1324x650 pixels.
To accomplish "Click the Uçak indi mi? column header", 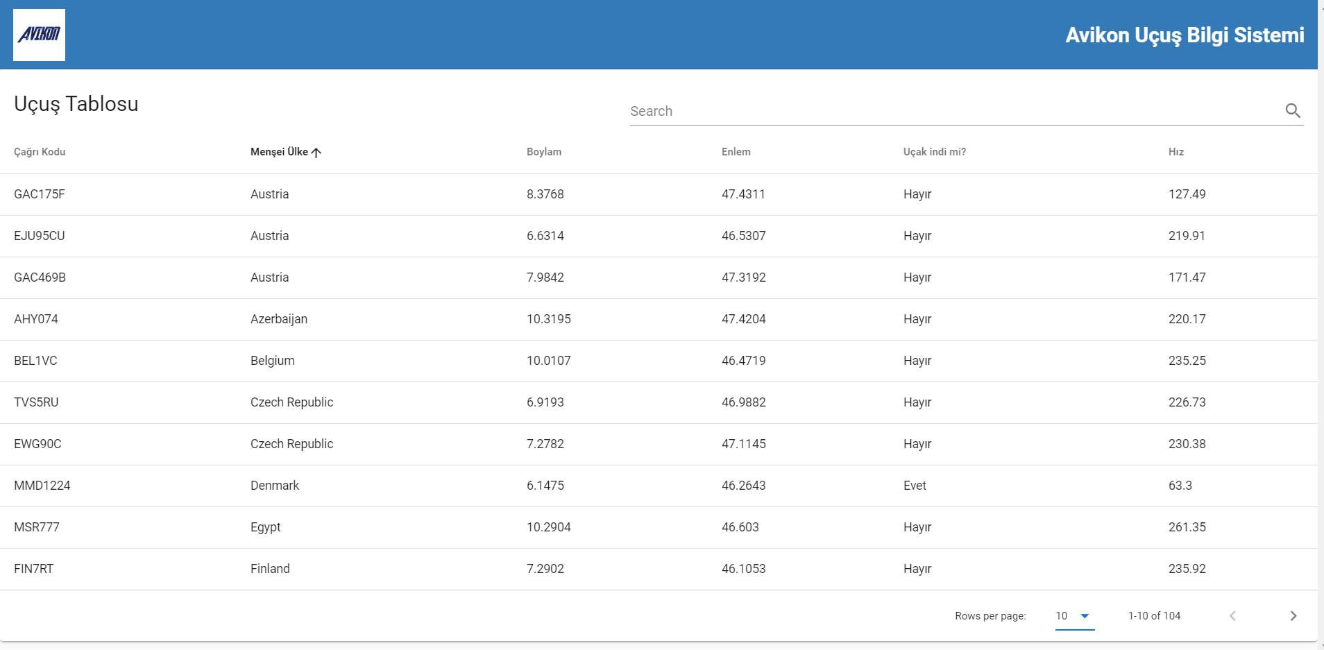I will click(x=935, y=152).
